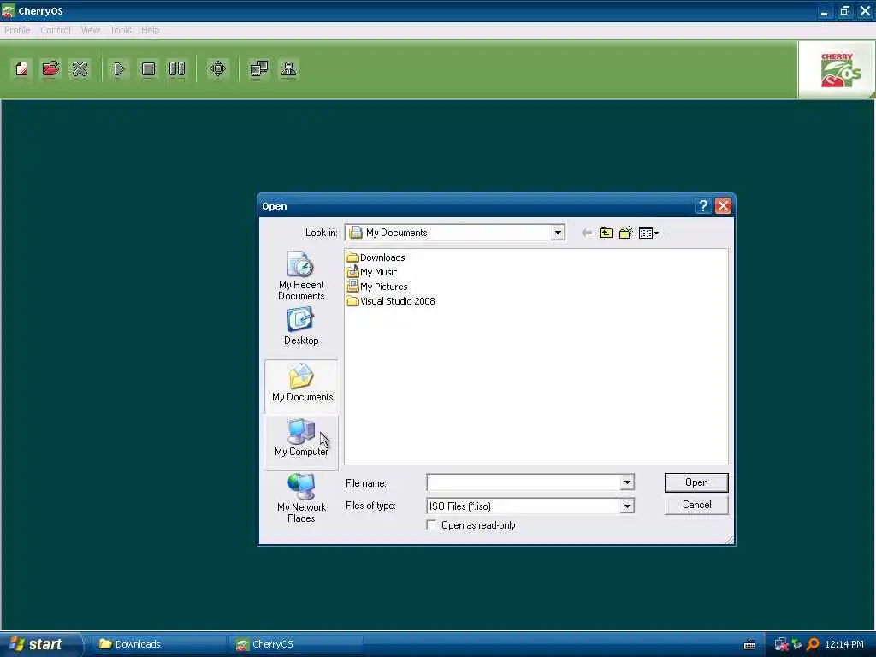Click the Open button in the dialog

[x=696, y=482]
